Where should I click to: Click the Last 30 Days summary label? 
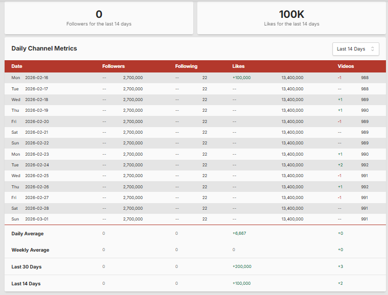[x=26, y=266]
